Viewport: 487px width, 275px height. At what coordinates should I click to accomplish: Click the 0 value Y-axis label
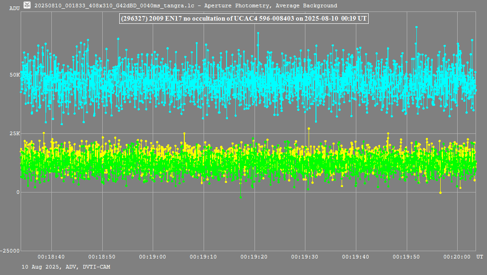[18, 192]
